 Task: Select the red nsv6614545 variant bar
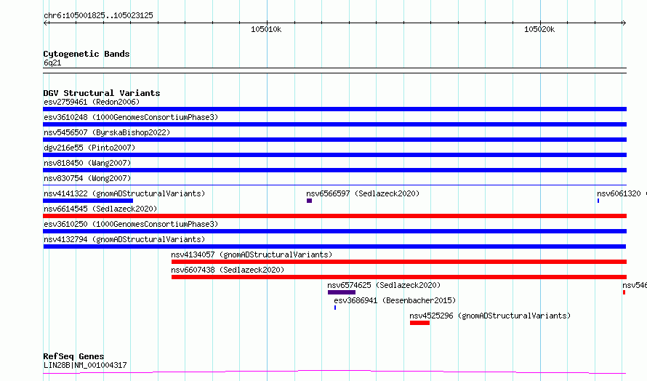(x=334, y=216)
